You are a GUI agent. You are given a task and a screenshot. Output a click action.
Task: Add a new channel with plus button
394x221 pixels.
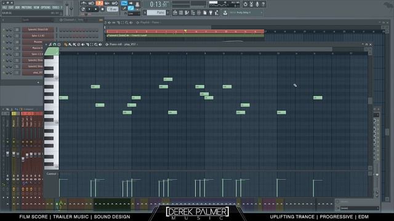point(38,82)
